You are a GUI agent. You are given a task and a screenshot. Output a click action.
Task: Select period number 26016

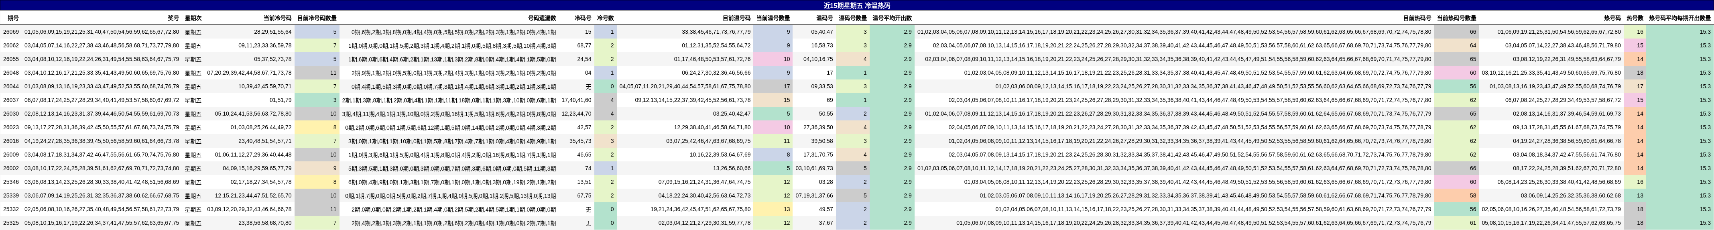pos(11,141)
